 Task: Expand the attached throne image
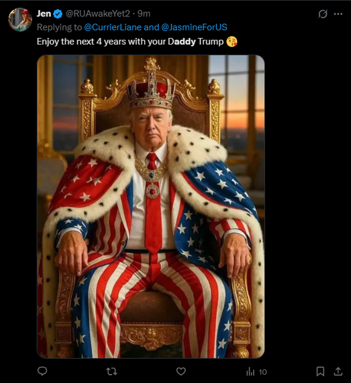coord(151,206)
